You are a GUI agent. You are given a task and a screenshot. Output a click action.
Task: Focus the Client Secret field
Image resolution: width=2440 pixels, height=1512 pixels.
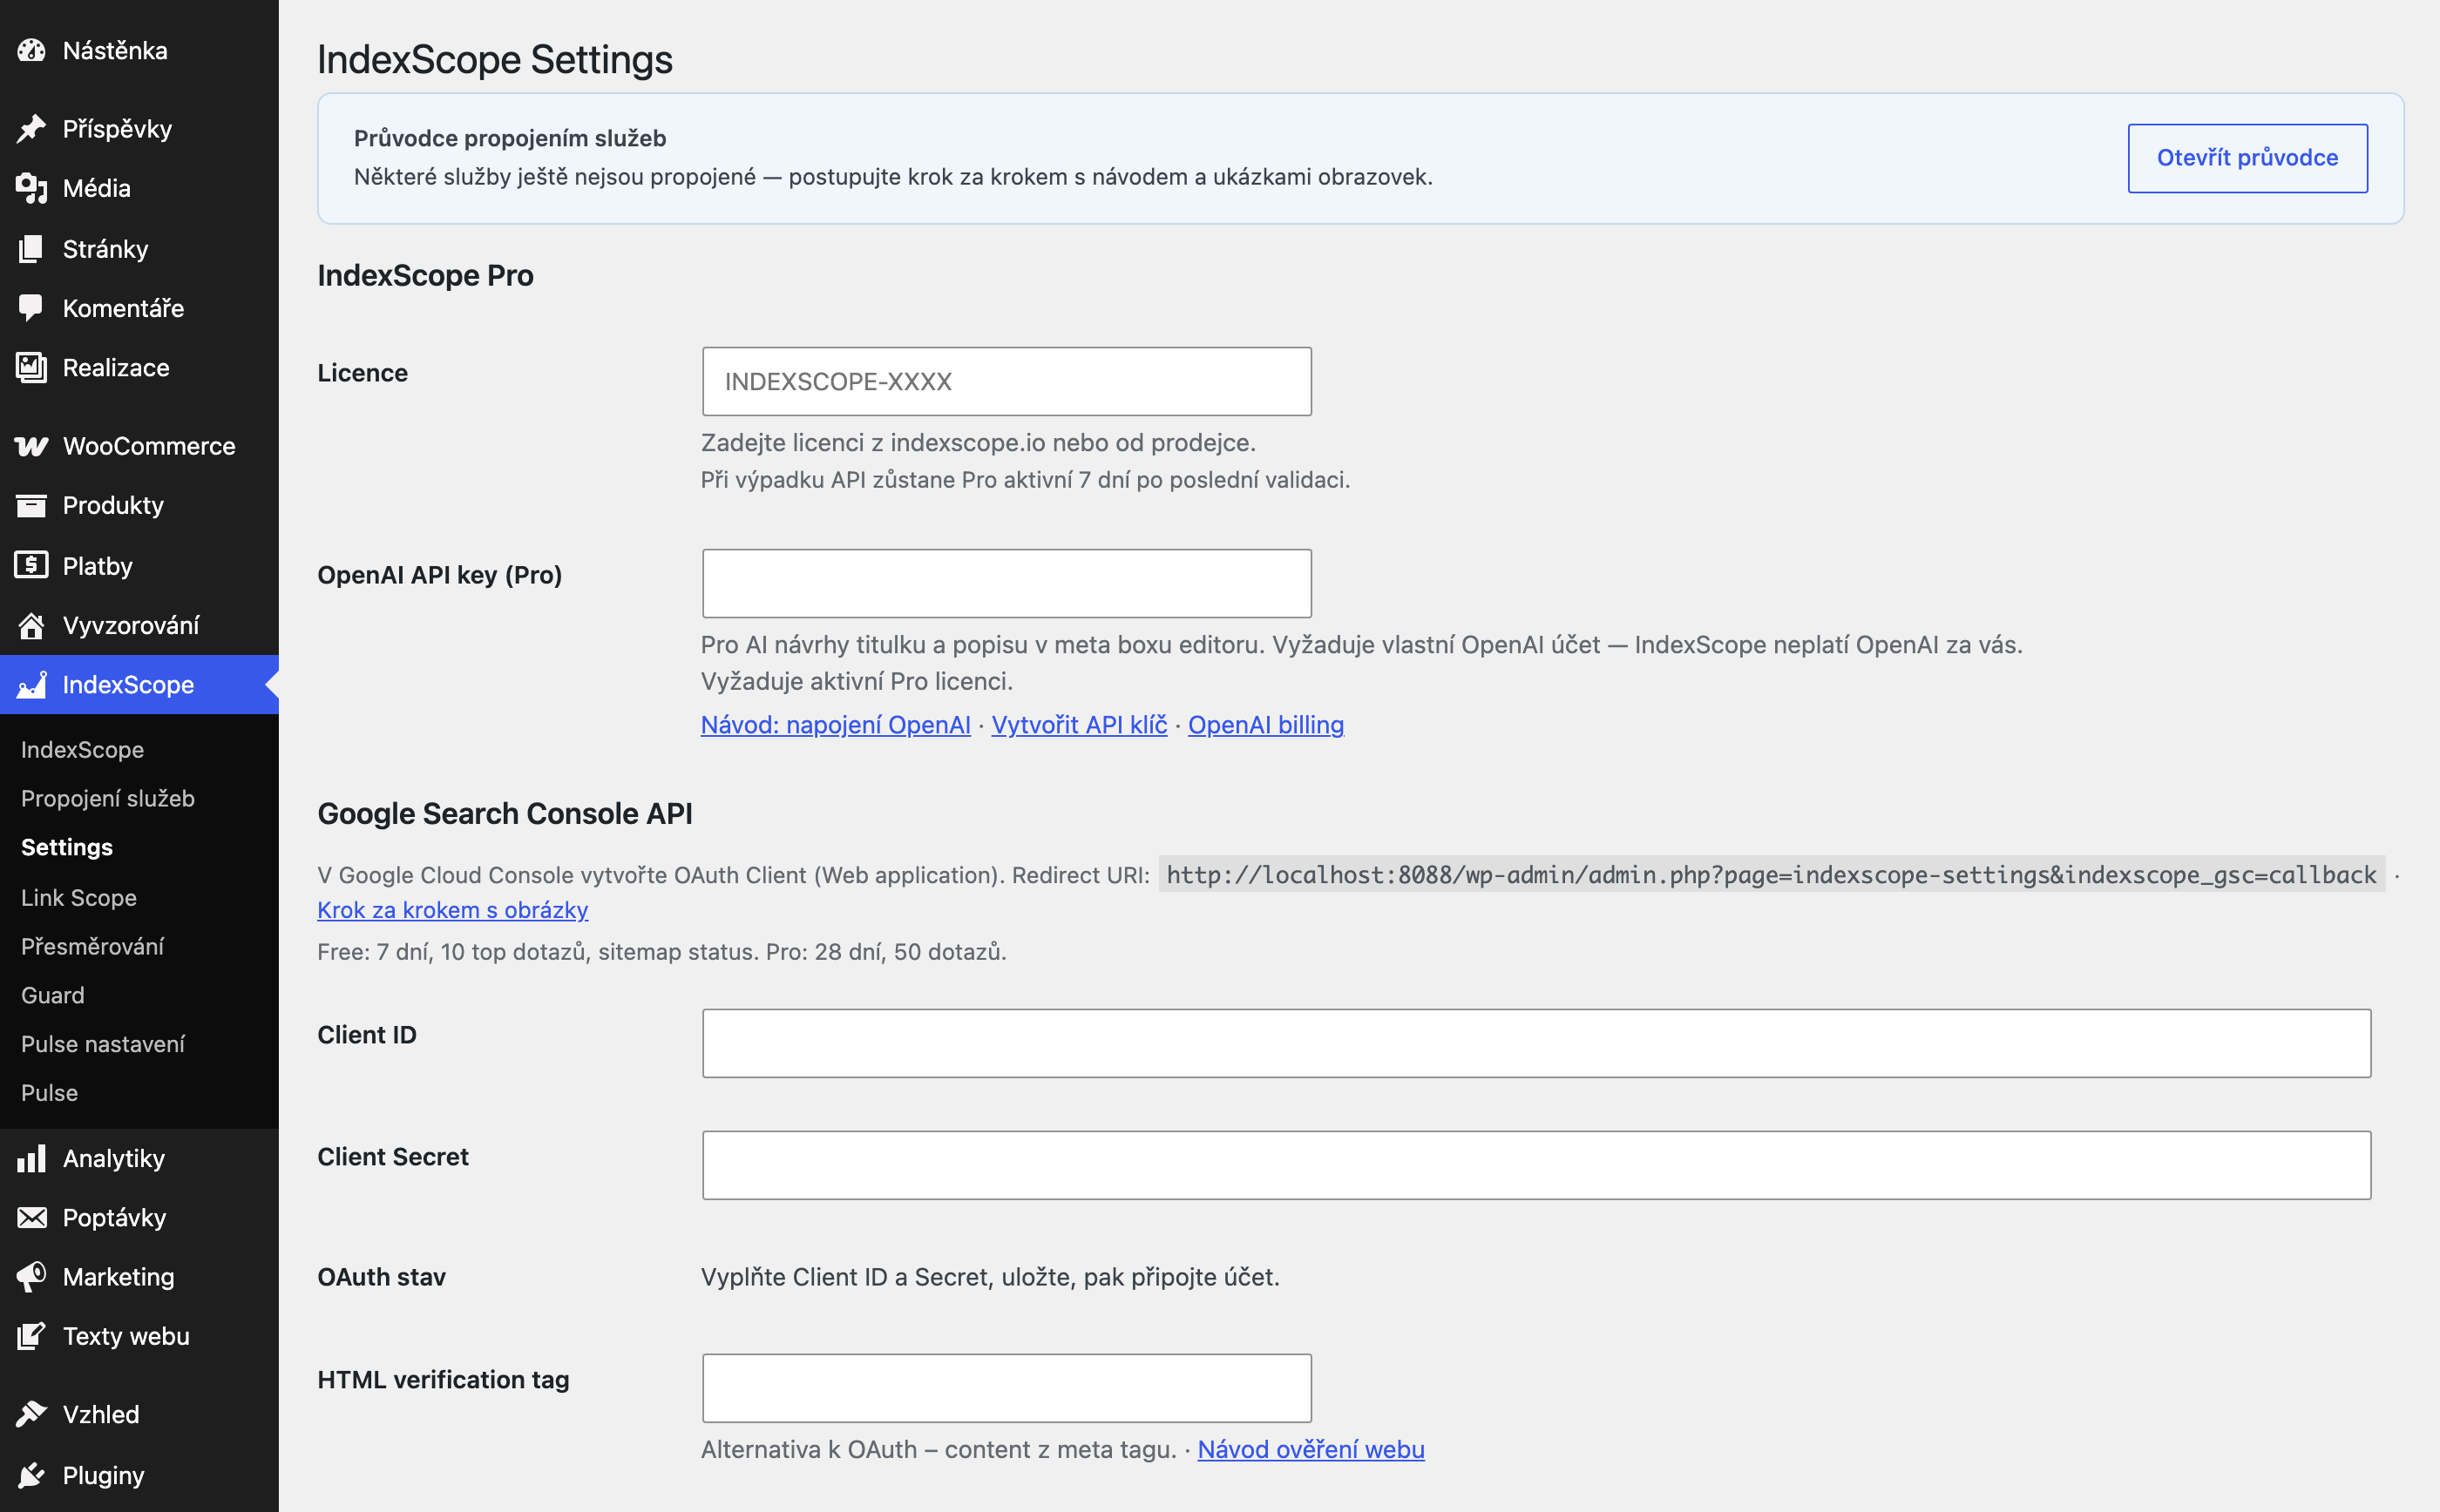[1536, 1165]
